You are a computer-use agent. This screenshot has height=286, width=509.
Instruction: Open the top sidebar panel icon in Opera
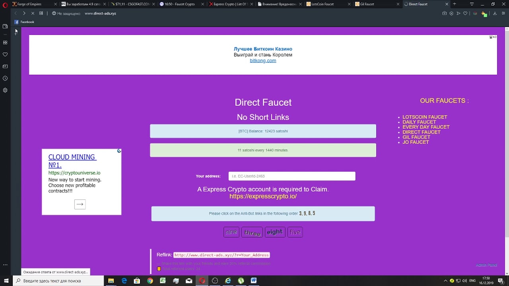point(5,26)
